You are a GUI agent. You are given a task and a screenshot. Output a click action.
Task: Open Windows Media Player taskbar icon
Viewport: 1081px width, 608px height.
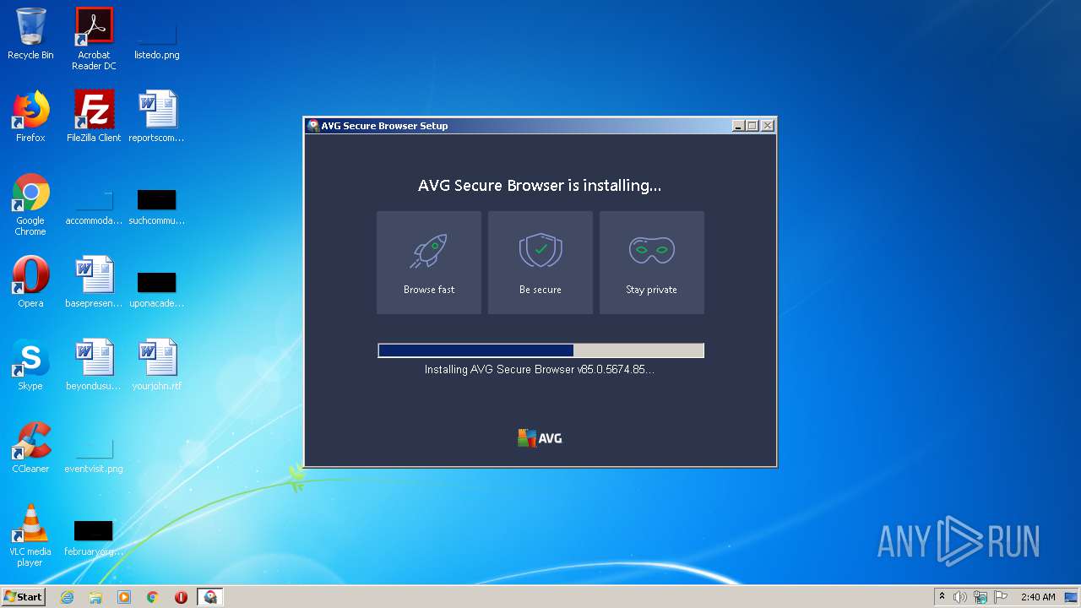click(124, 597)
